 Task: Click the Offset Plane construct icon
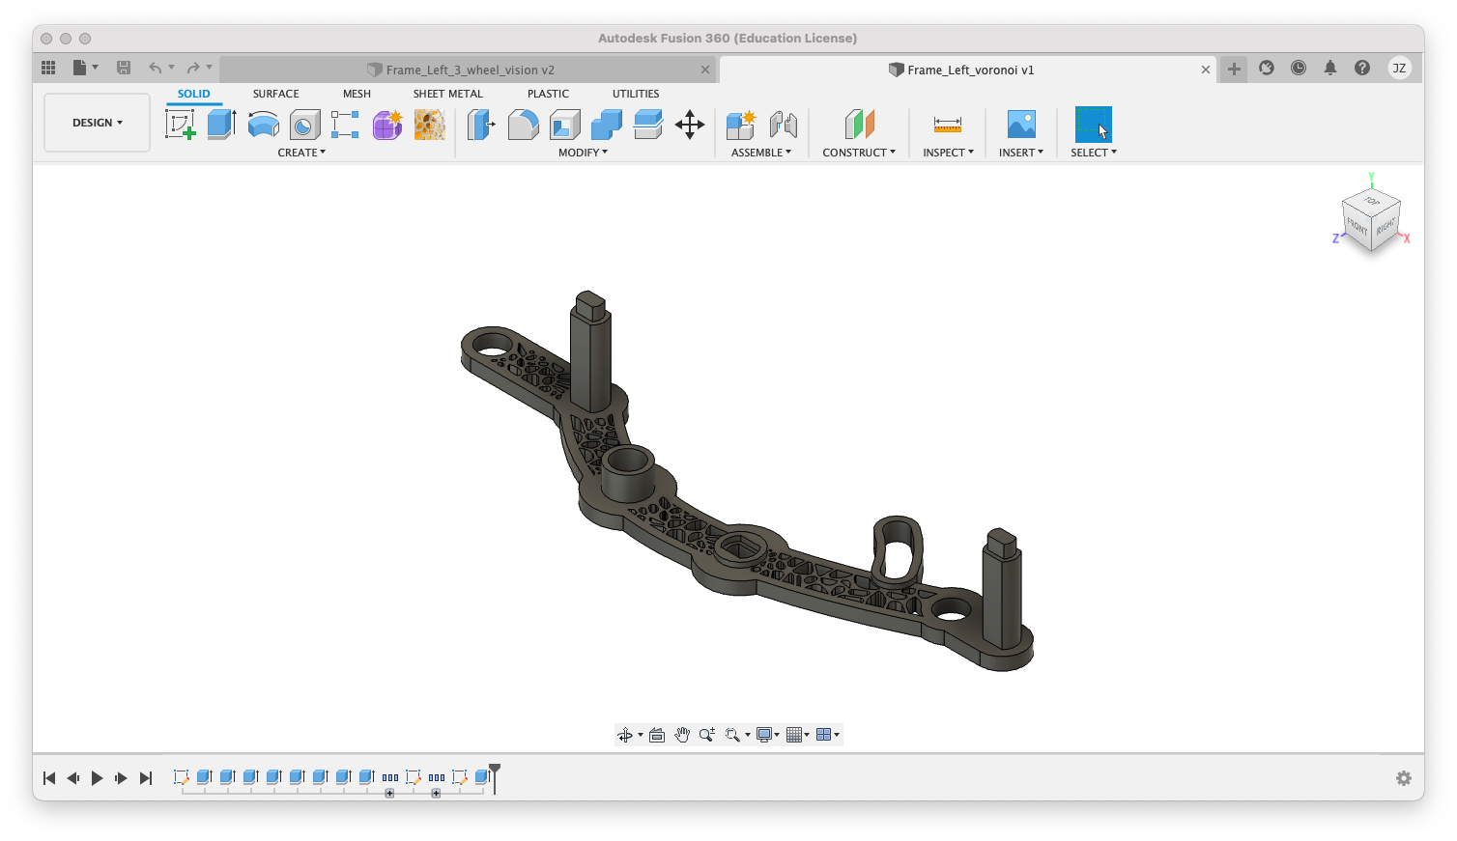859,125
